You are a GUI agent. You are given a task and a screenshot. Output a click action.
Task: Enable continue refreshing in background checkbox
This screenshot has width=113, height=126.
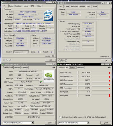click(x=60, y=117)
